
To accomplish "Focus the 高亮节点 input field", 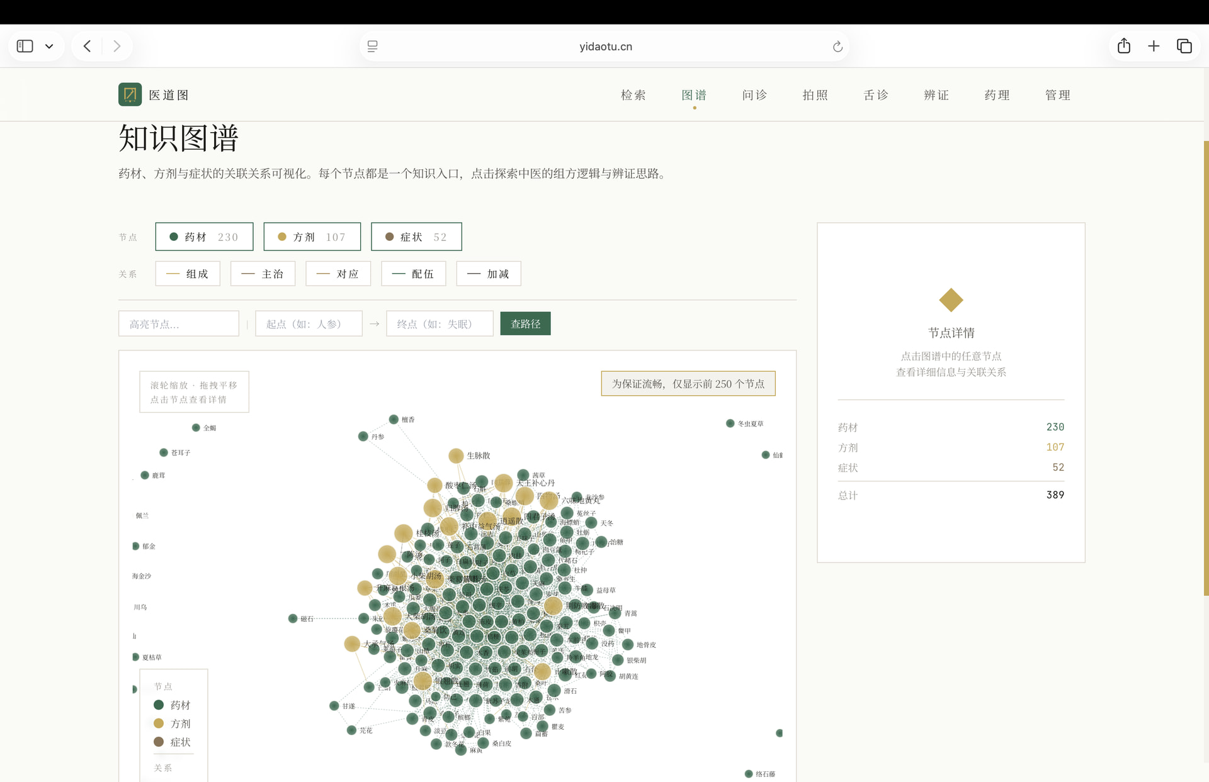I will click(x=179, y=323).
